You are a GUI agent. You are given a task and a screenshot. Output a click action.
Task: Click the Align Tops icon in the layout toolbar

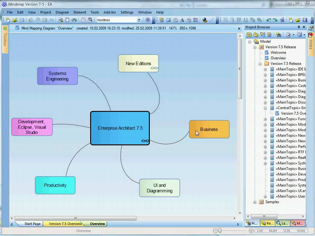(x=239, y=20)
